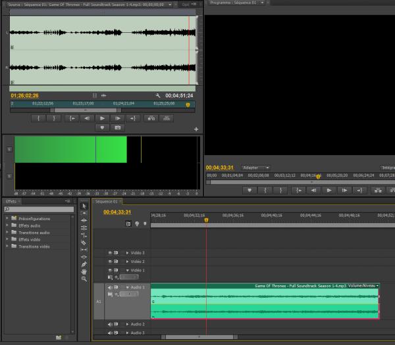Collapse the Audio 1 track
The height and width of the screenshot is (345, 395).
(x=128, y=287)
